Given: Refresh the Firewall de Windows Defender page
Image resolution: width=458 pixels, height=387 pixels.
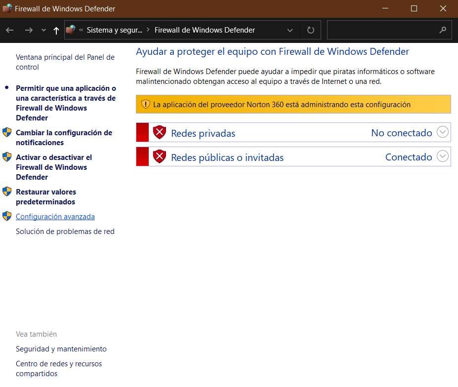Looking at the screenshot, I should (310, 30).
